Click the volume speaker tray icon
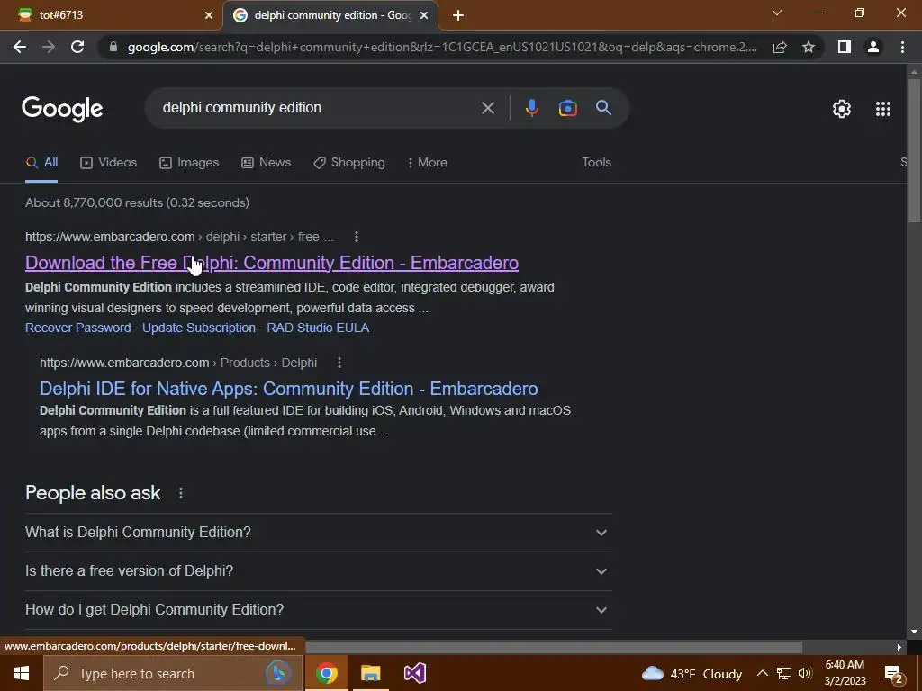This screenshot has width=922, height=691. tap(805, 673)
